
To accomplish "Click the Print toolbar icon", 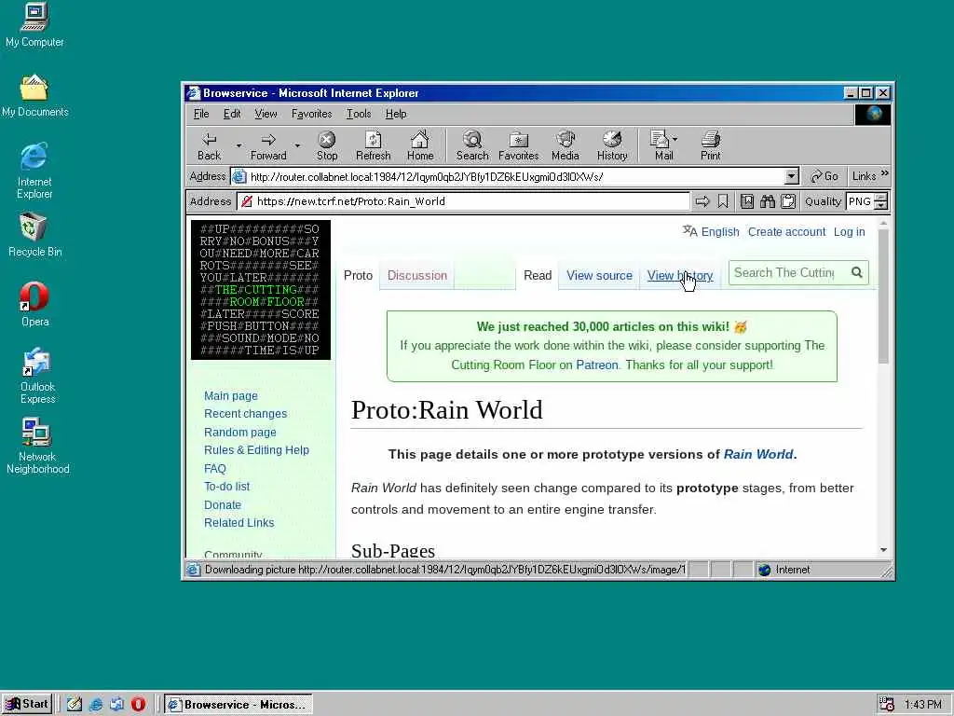I will coord(710,146).
